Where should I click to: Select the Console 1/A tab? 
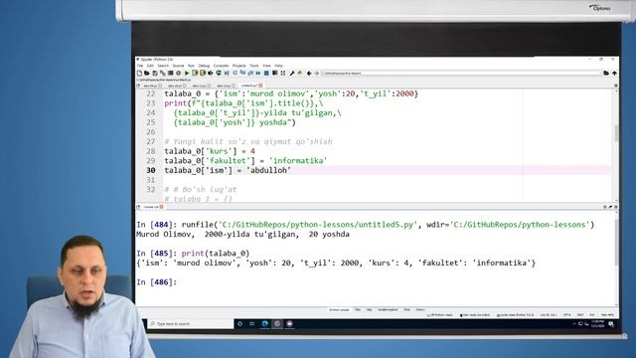point(151,207)
